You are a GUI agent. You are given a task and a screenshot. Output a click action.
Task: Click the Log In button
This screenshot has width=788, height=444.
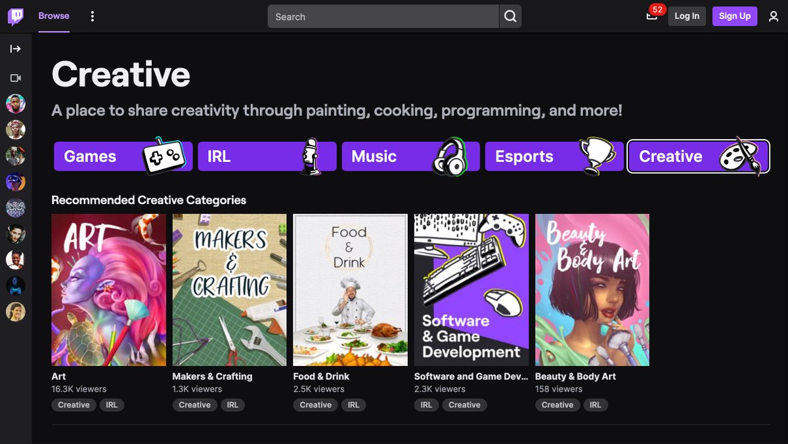pos(686,16)
